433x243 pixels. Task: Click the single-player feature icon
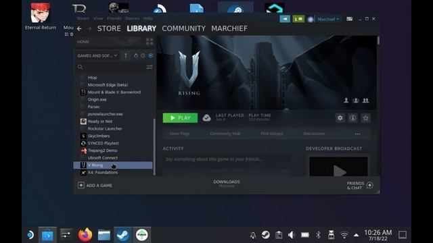pyautogui.click(x=346, y=101)
